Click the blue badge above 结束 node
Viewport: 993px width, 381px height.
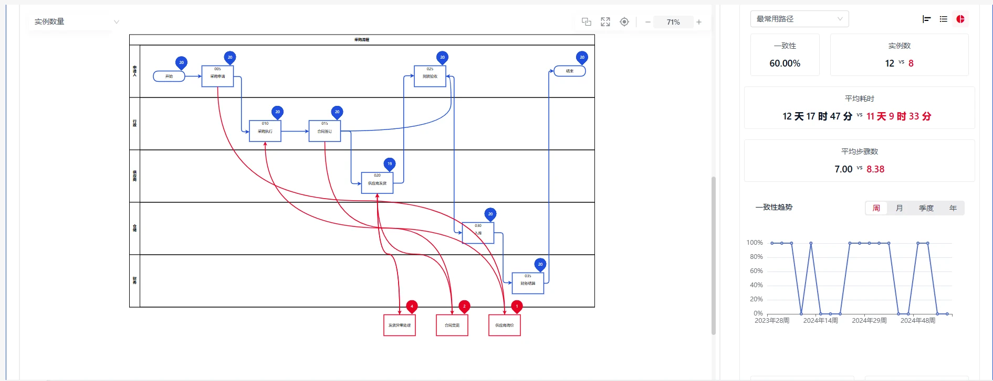(582, 58)
